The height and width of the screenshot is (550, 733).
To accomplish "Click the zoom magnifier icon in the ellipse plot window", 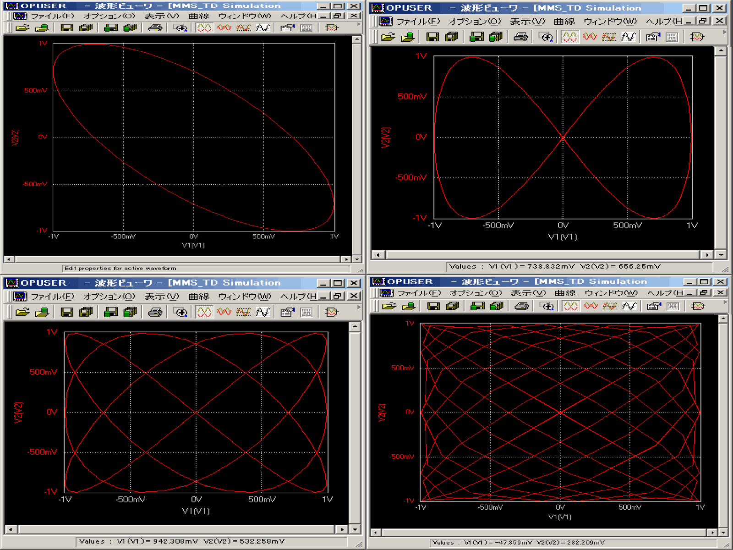I will (181, 28).
